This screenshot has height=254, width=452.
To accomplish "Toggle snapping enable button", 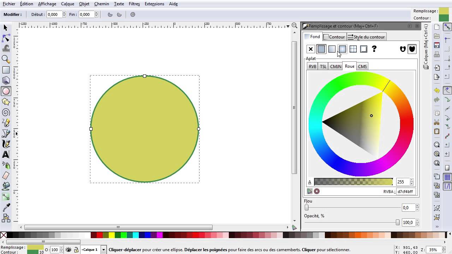I will (x=447, y=27).
